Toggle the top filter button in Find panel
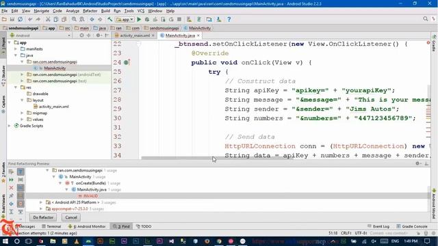This screenshot has height=246, width=438. tap(21, 172)
